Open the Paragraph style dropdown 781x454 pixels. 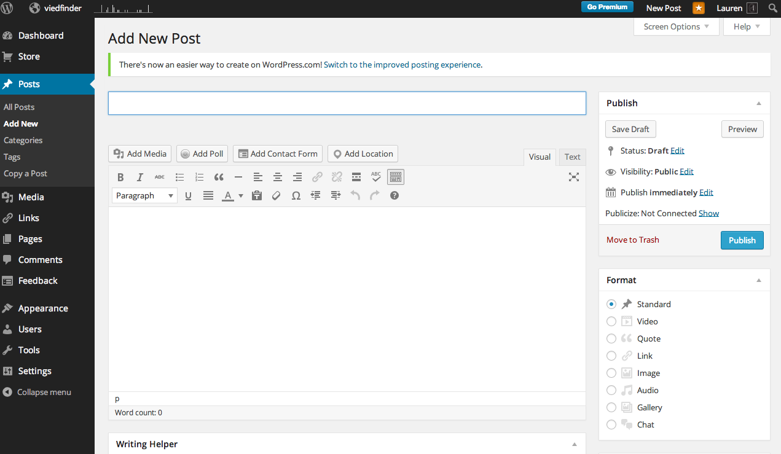(144, 196)
